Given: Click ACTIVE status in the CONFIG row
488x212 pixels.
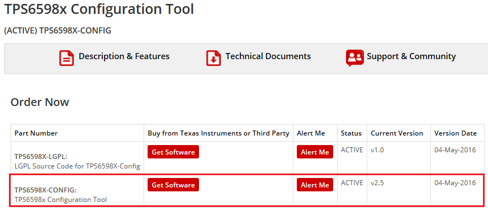Looking at the screenshot, I should click(352, 183).
